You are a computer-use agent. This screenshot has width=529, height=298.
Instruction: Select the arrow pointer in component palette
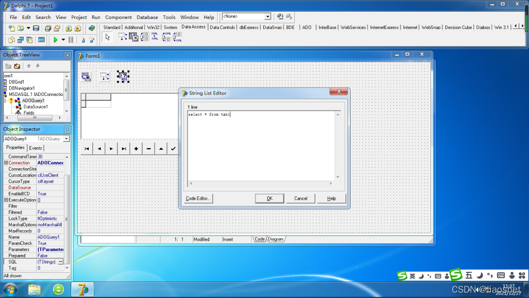108,37
